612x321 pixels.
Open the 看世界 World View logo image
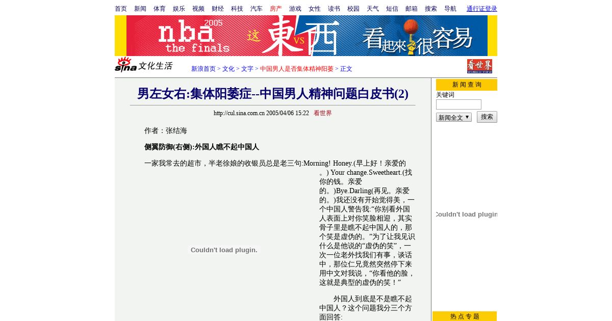click(x=479, y=66)
